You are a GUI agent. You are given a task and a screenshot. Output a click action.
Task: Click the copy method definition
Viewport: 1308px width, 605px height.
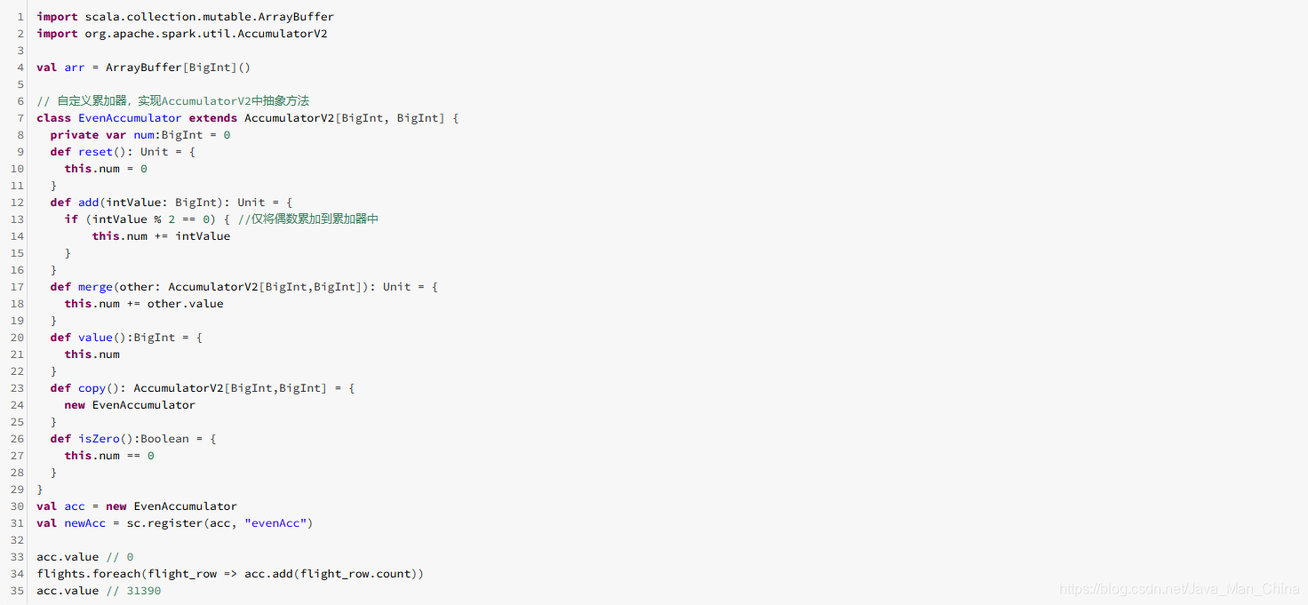203,388
